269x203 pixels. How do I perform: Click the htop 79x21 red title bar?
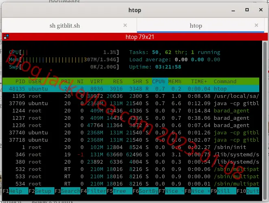coord(135,37)
